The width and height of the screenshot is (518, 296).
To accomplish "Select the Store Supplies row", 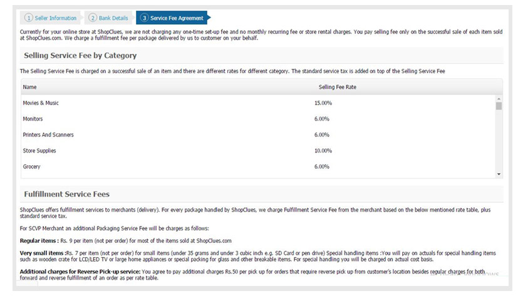I will (258, 150).
